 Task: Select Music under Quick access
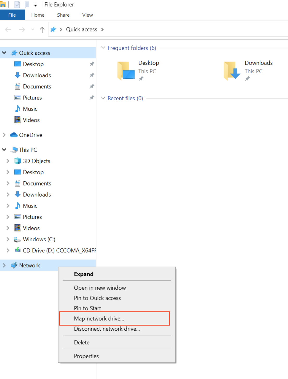tap(30, 109)
